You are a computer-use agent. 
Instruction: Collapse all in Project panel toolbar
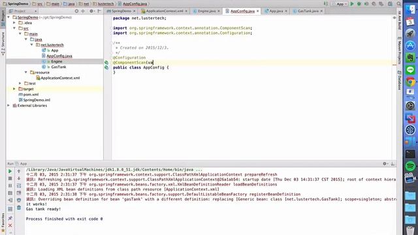pyautogui.click(x=83, y=11)
